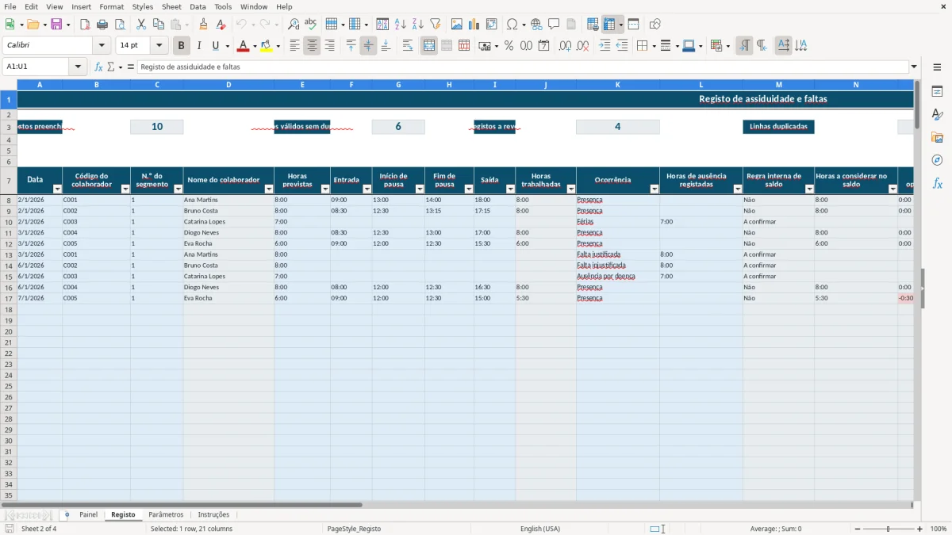Toggle Align Left

coord(294,46)
